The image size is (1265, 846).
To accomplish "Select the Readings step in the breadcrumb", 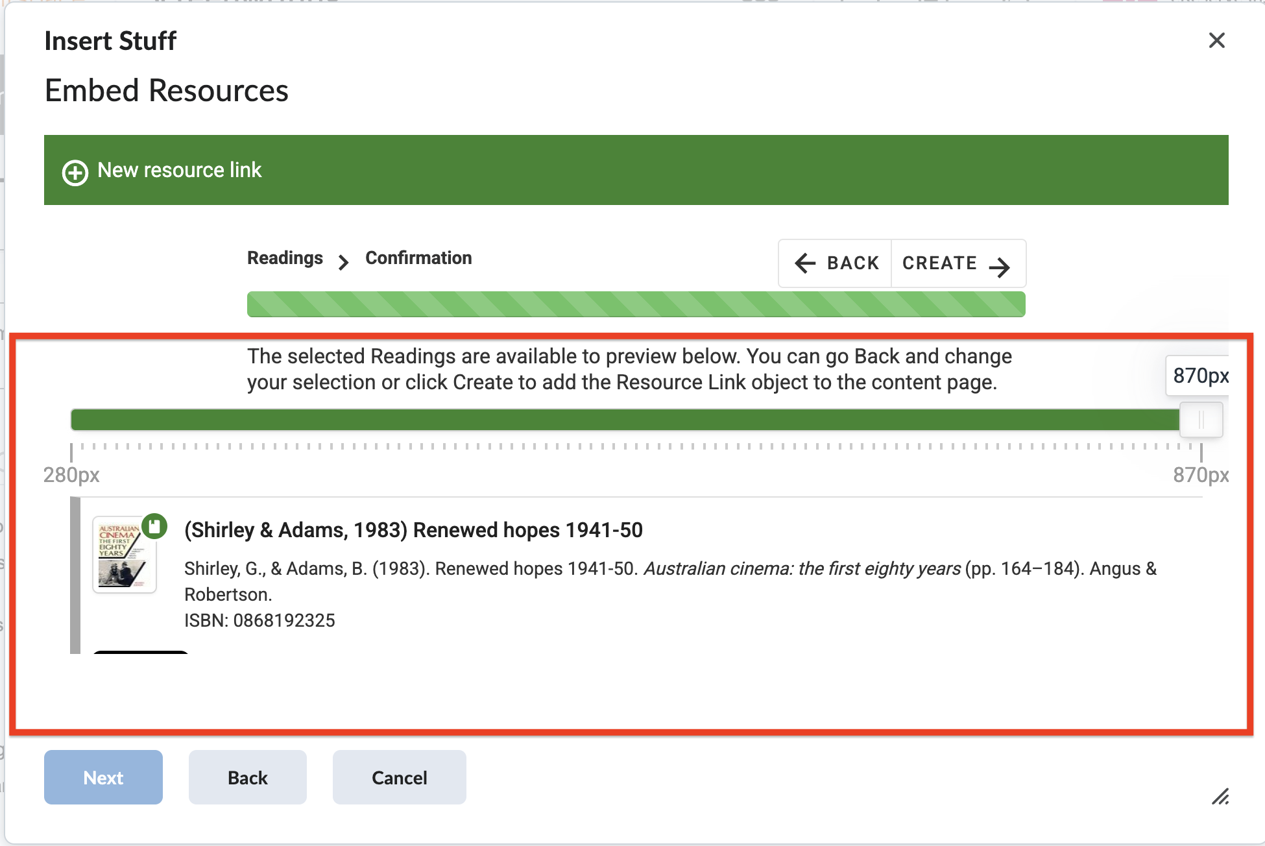I will click(x=284, y=258).
